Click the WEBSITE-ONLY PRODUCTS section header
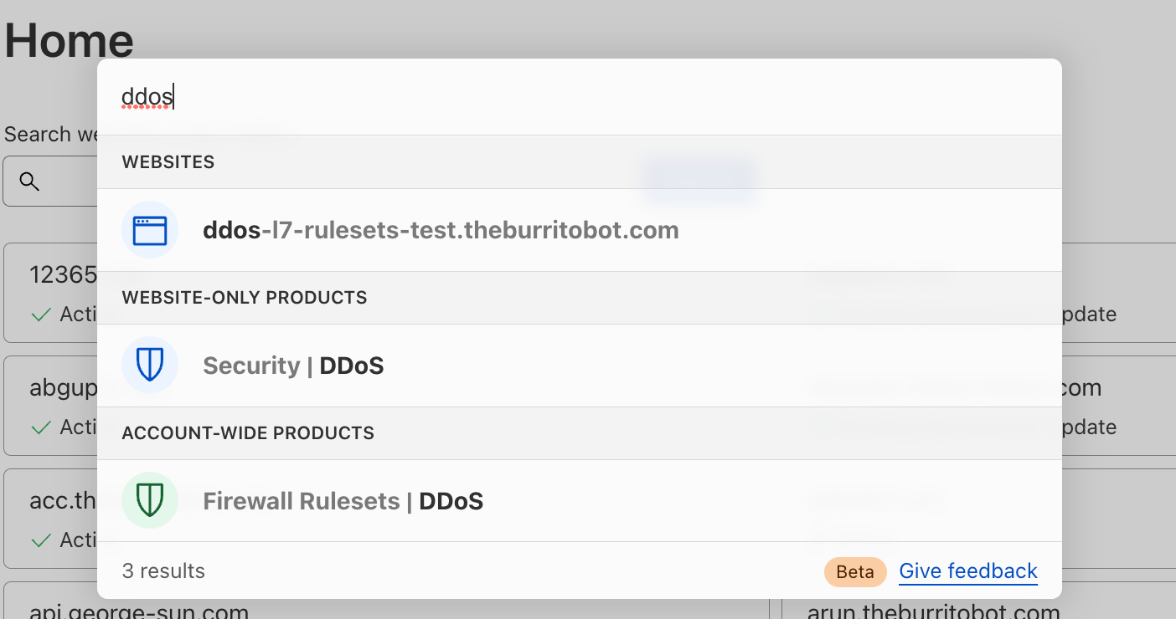This screenshot has height=619, width=1176. (245, 298)
